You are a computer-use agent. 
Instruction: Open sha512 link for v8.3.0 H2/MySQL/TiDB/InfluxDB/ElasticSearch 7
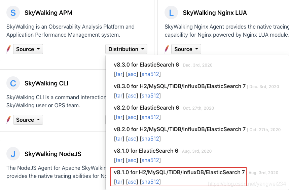tap(150, 96)
